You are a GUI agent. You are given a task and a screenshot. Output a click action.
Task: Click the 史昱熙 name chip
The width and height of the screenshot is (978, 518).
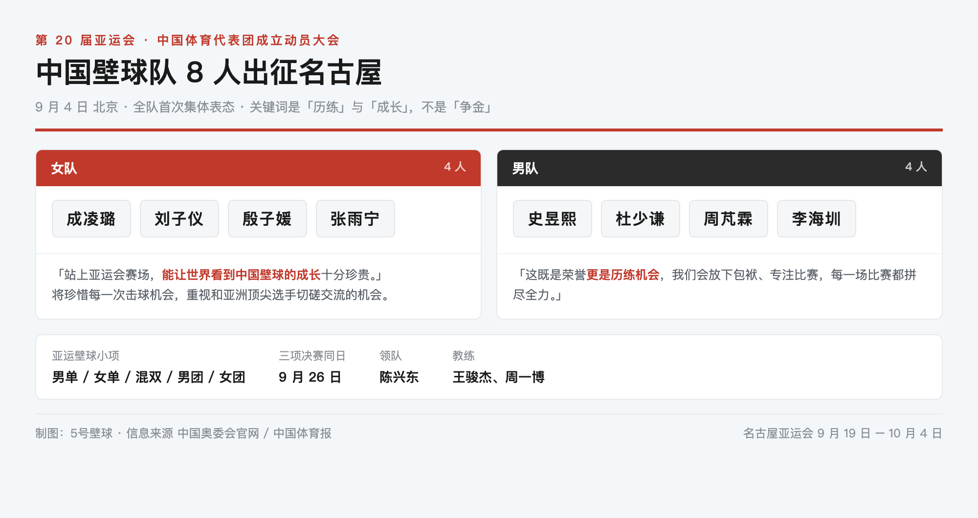tap(553, 218)
